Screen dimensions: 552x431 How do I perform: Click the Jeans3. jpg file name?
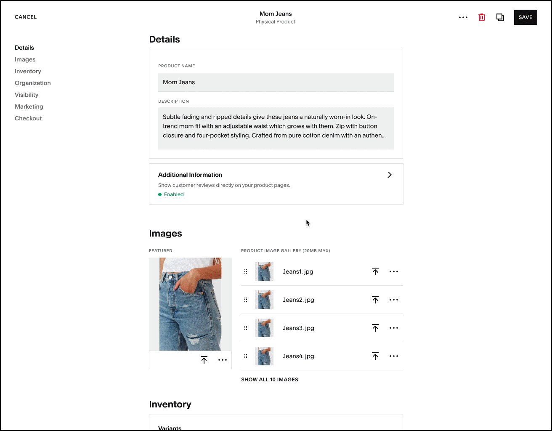pos(298,328)
